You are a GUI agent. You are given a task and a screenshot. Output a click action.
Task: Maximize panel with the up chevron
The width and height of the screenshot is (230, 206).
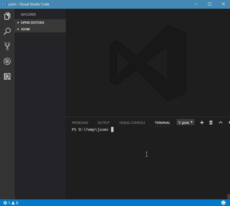click(x=221, y=122)
